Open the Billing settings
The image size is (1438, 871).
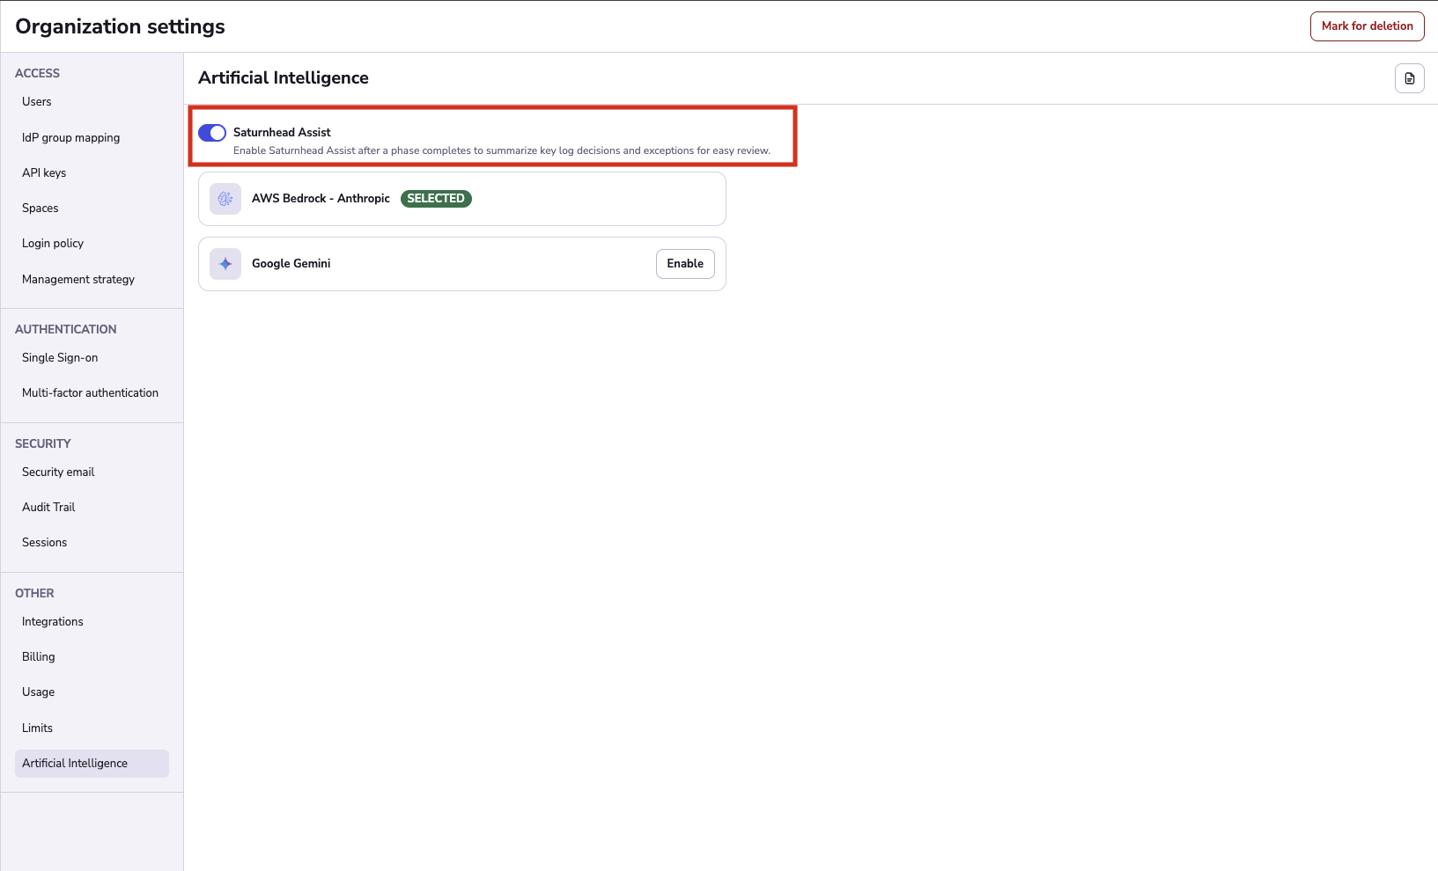pos(38,656)
